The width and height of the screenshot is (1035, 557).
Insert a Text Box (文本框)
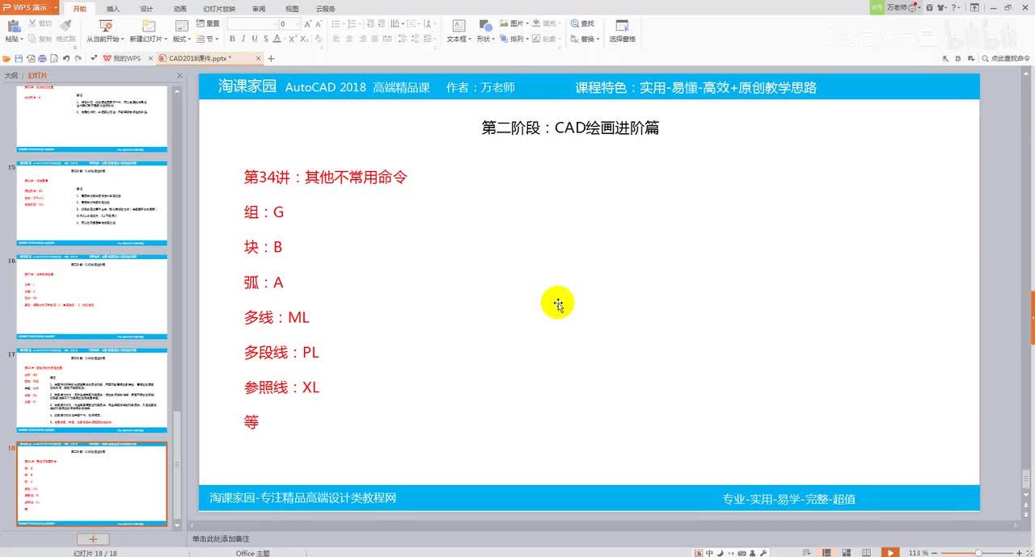pos(458,31)
